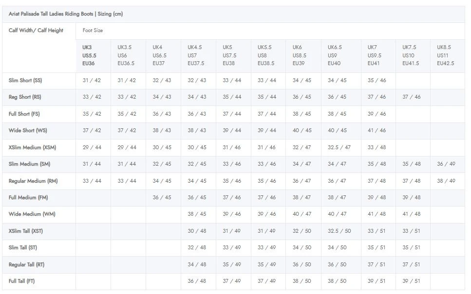Select the UK3 US5.5 EU36 column header
Screen dimensions: 471x294
(89, 55)
